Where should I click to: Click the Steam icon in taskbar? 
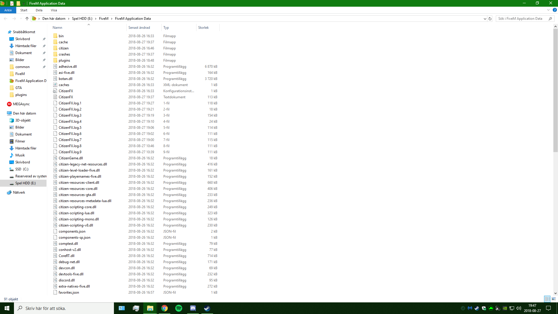click(x=207, y=308)
